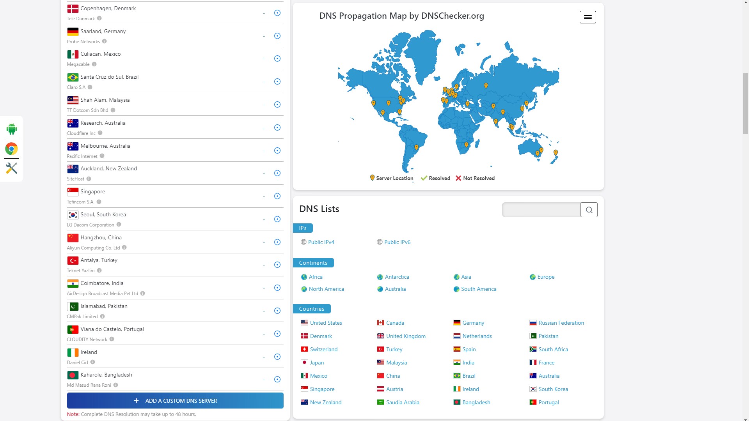
Task: Focus the DNS Lists search field
Action: [541, 210]
